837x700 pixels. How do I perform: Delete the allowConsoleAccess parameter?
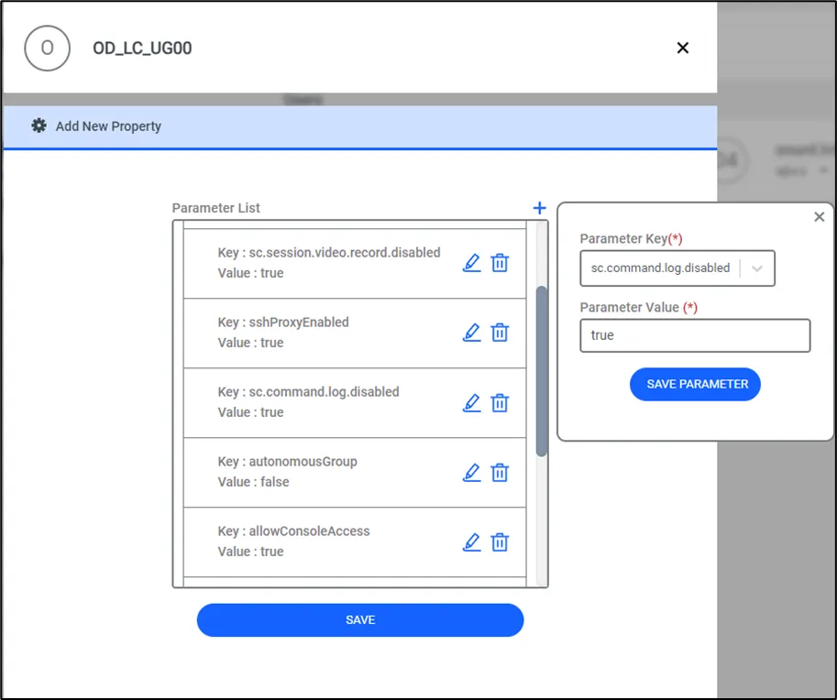pyautogui.click(x=500, y=542)
